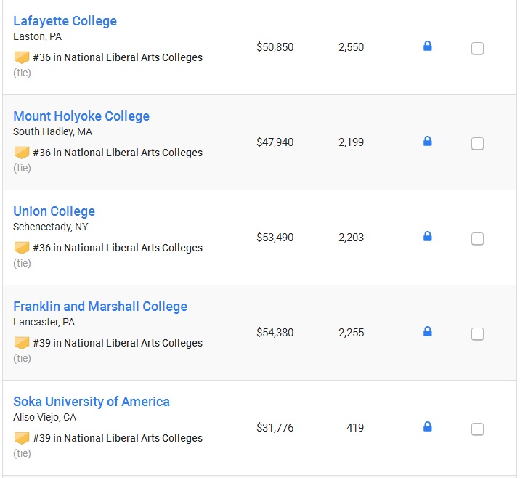520x478 pixels.
Task: Click the lock icon for Lafayette College
Action: [428, 46]
